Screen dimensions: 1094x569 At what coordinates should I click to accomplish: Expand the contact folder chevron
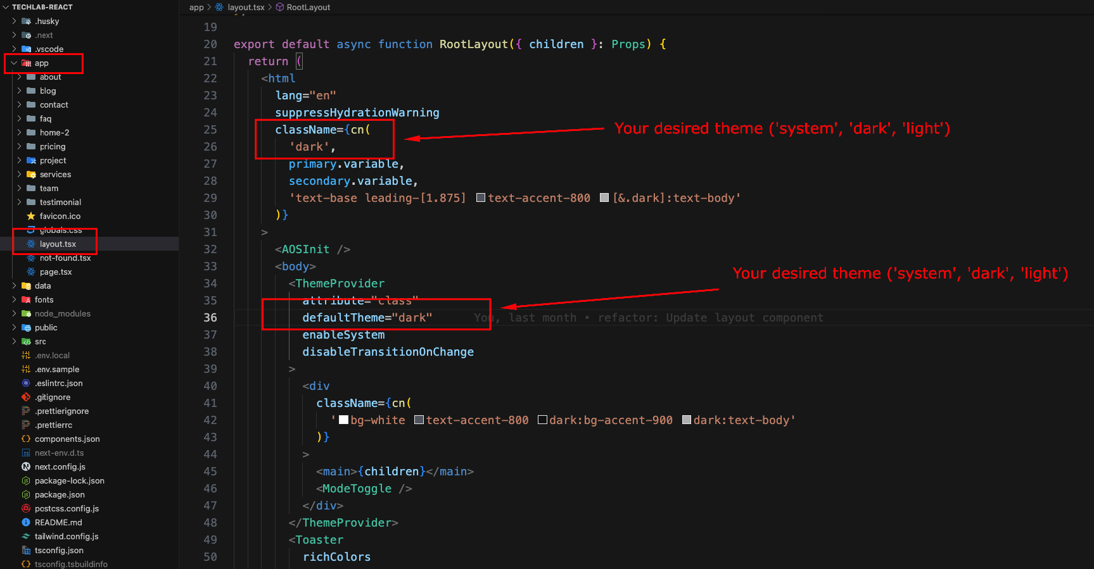[19, 104]
